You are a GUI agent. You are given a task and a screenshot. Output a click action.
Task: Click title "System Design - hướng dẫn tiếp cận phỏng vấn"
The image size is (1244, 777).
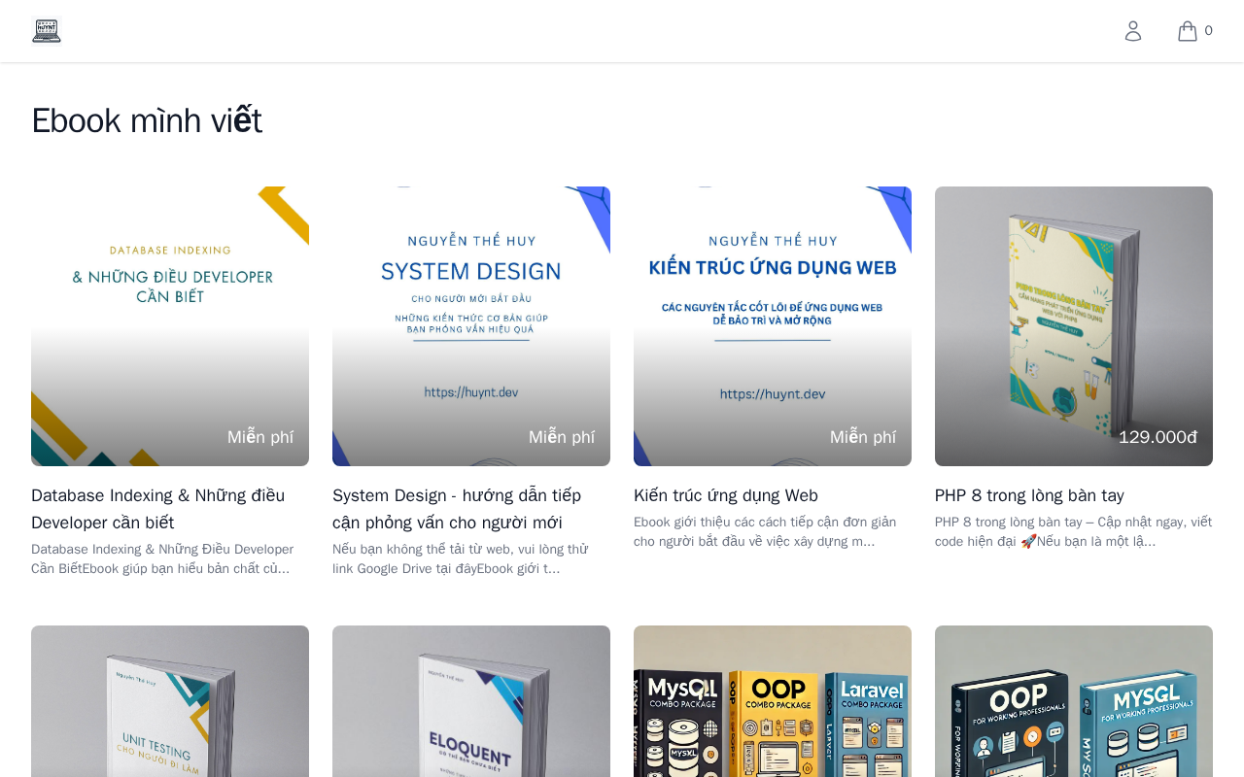click(457, 509)
